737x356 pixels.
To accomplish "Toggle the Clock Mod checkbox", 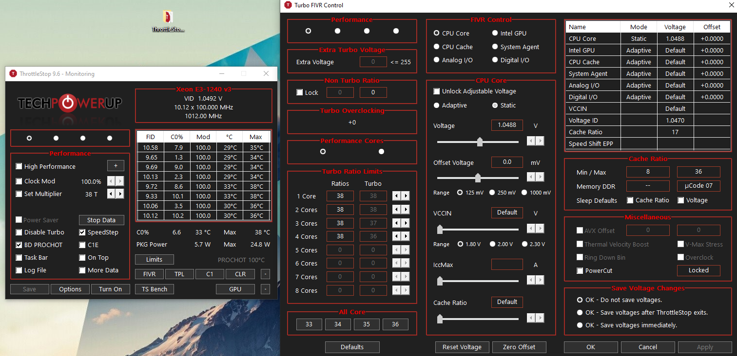I will tap(19, 181).
